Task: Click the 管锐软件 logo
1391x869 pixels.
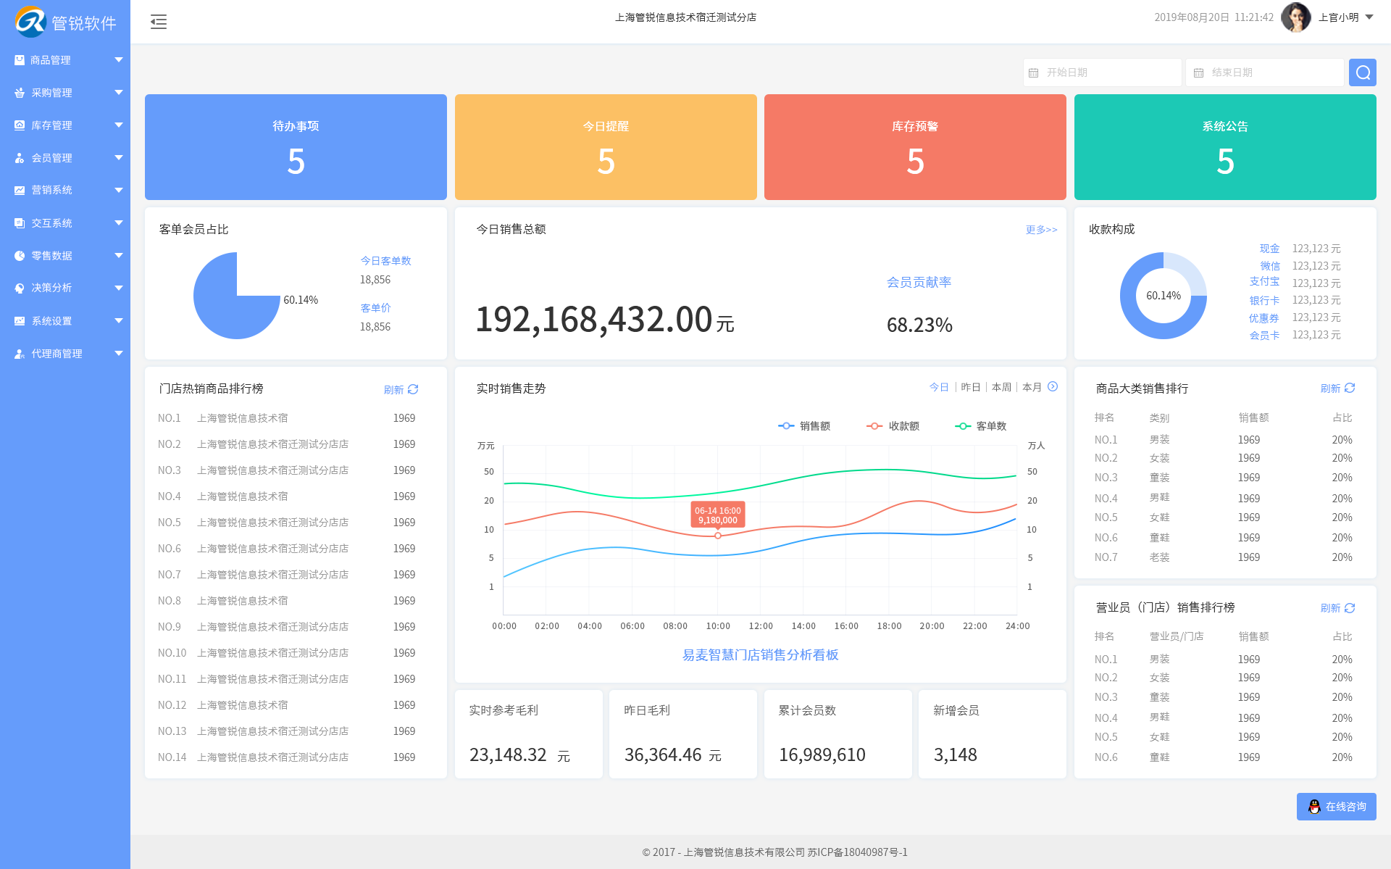Action: coord(65,22)
